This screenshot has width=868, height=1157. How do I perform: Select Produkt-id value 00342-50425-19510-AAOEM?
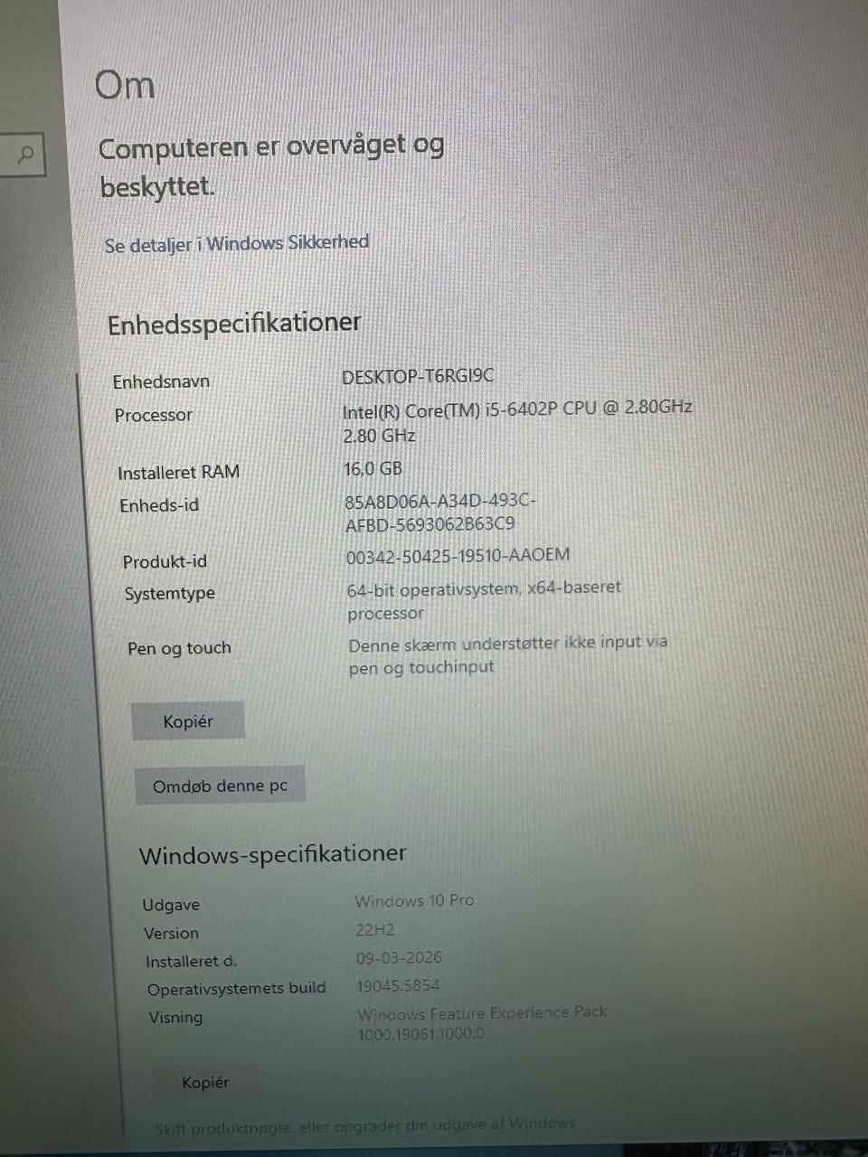point(458,556)
